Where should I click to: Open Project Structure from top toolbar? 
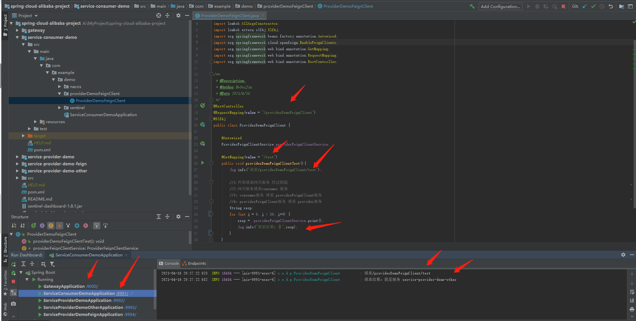622,6
